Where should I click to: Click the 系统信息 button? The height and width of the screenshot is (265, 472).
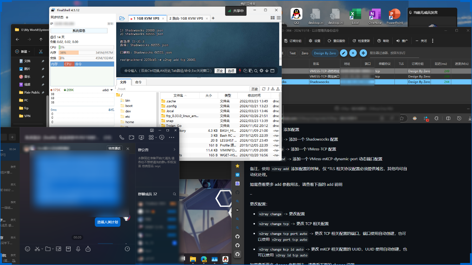(79, 30)
